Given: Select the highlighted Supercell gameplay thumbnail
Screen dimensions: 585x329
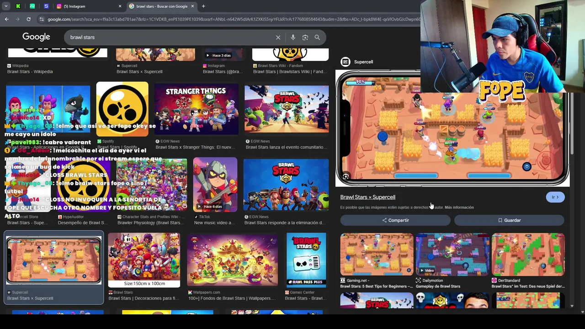Looking at the screenshot, I should pos(54,260).
